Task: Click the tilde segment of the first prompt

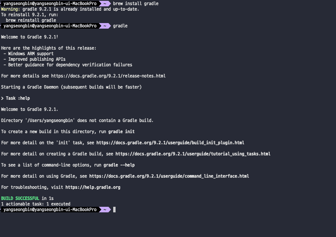Action: (104, 4)
